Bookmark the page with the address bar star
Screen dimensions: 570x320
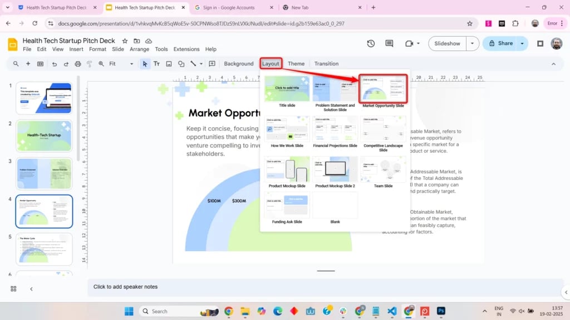coord(470,24)
